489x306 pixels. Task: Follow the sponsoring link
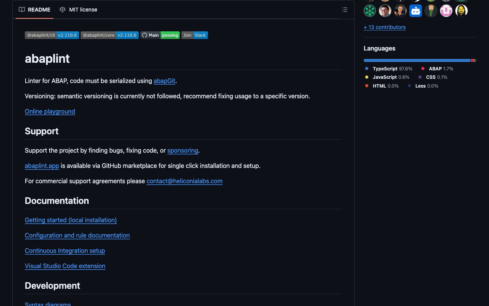point(183,150)
